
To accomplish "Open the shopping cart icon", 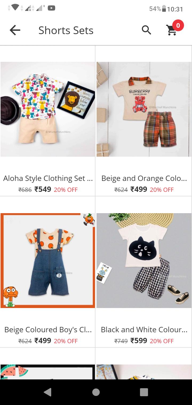I will click(172, 31).
